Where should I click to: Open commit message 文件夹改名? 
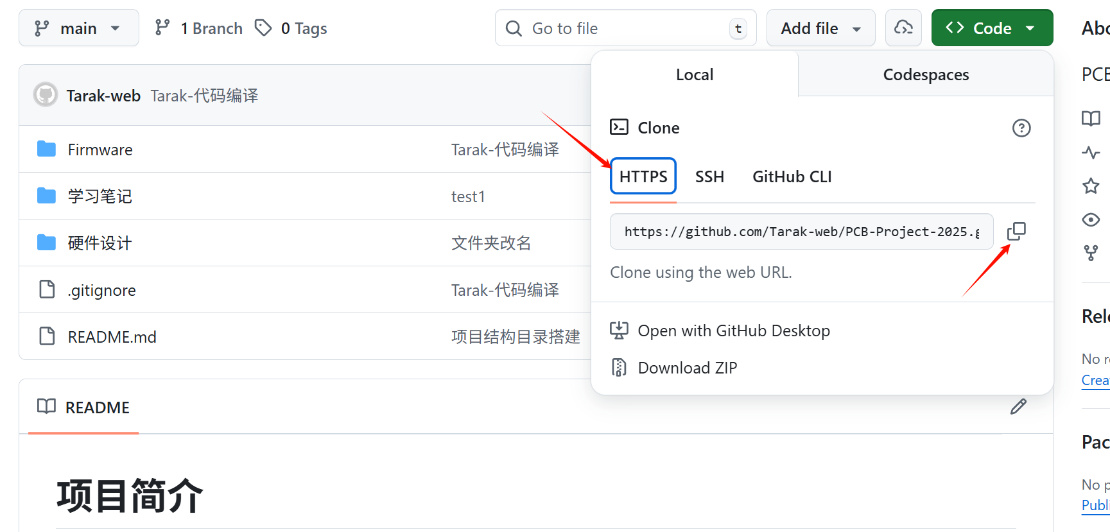[491, 243]
